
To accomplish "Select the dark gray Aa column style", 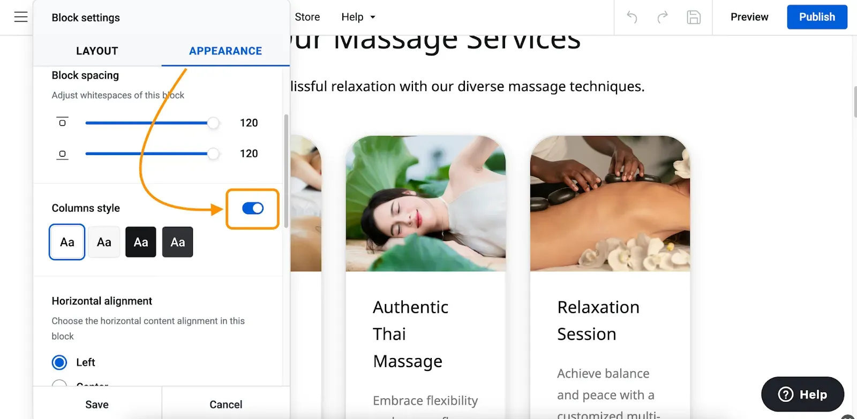I will click(x=178, y=242).
